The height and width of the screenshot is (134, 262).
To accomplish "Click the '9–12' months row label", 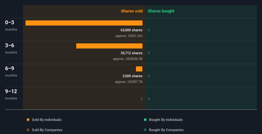I will [11, 91].
